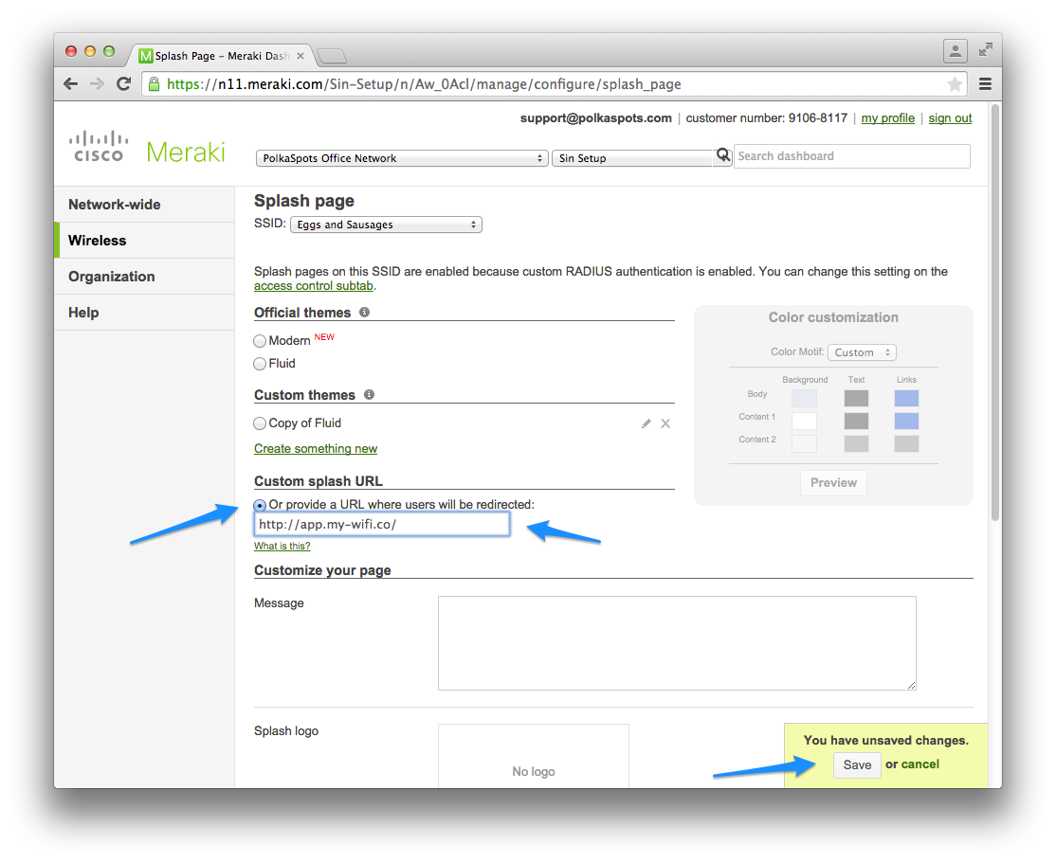Click the custom splash URL input field
Viewport: 1056px width, 863px height.
[x=382, y=525]
